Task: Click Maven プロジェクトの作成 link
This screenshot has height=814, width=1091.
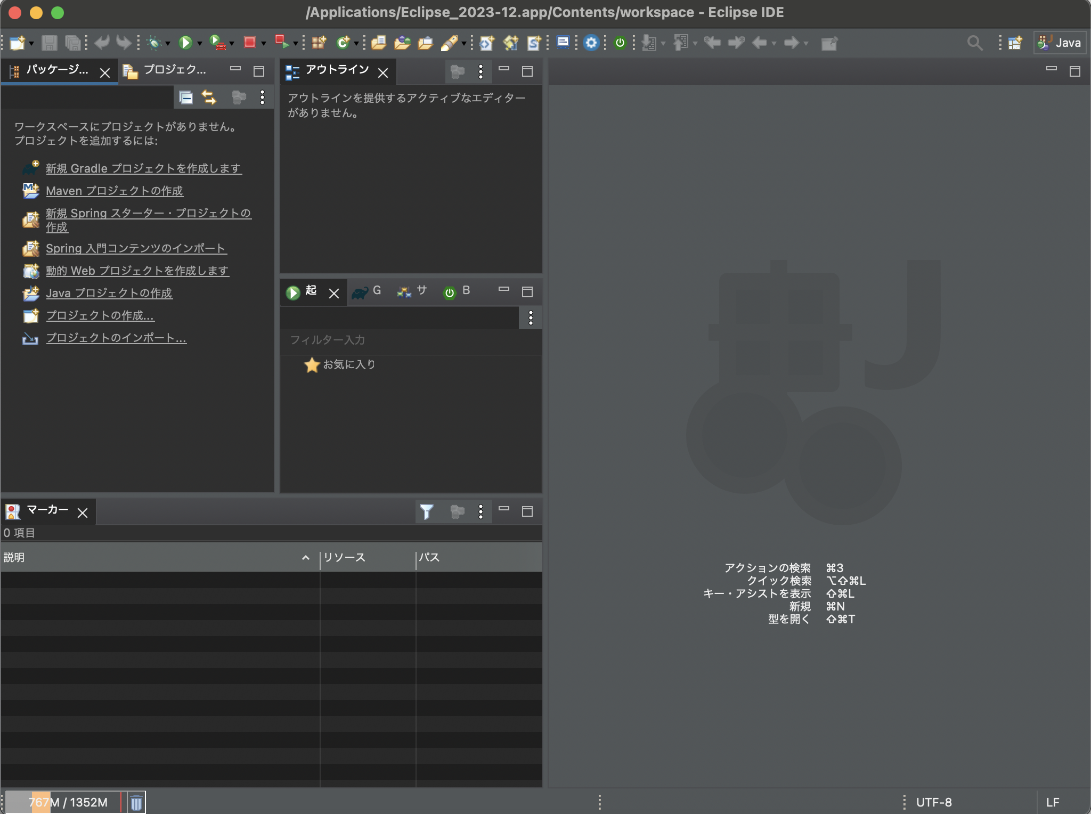Action: point(114,191)
